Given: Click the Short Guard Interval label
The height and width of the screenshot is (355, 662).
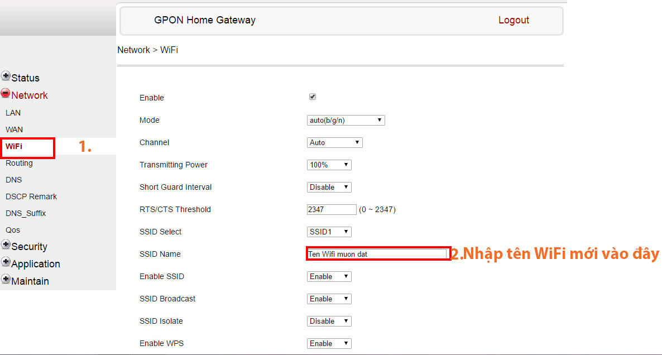Looking at the screenshot, I should (x=176, y=187).
